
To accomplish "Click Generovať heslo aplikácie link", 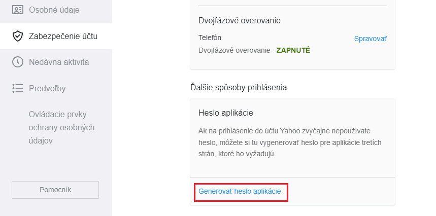I will pyautogui.click(x=240, y=192).
